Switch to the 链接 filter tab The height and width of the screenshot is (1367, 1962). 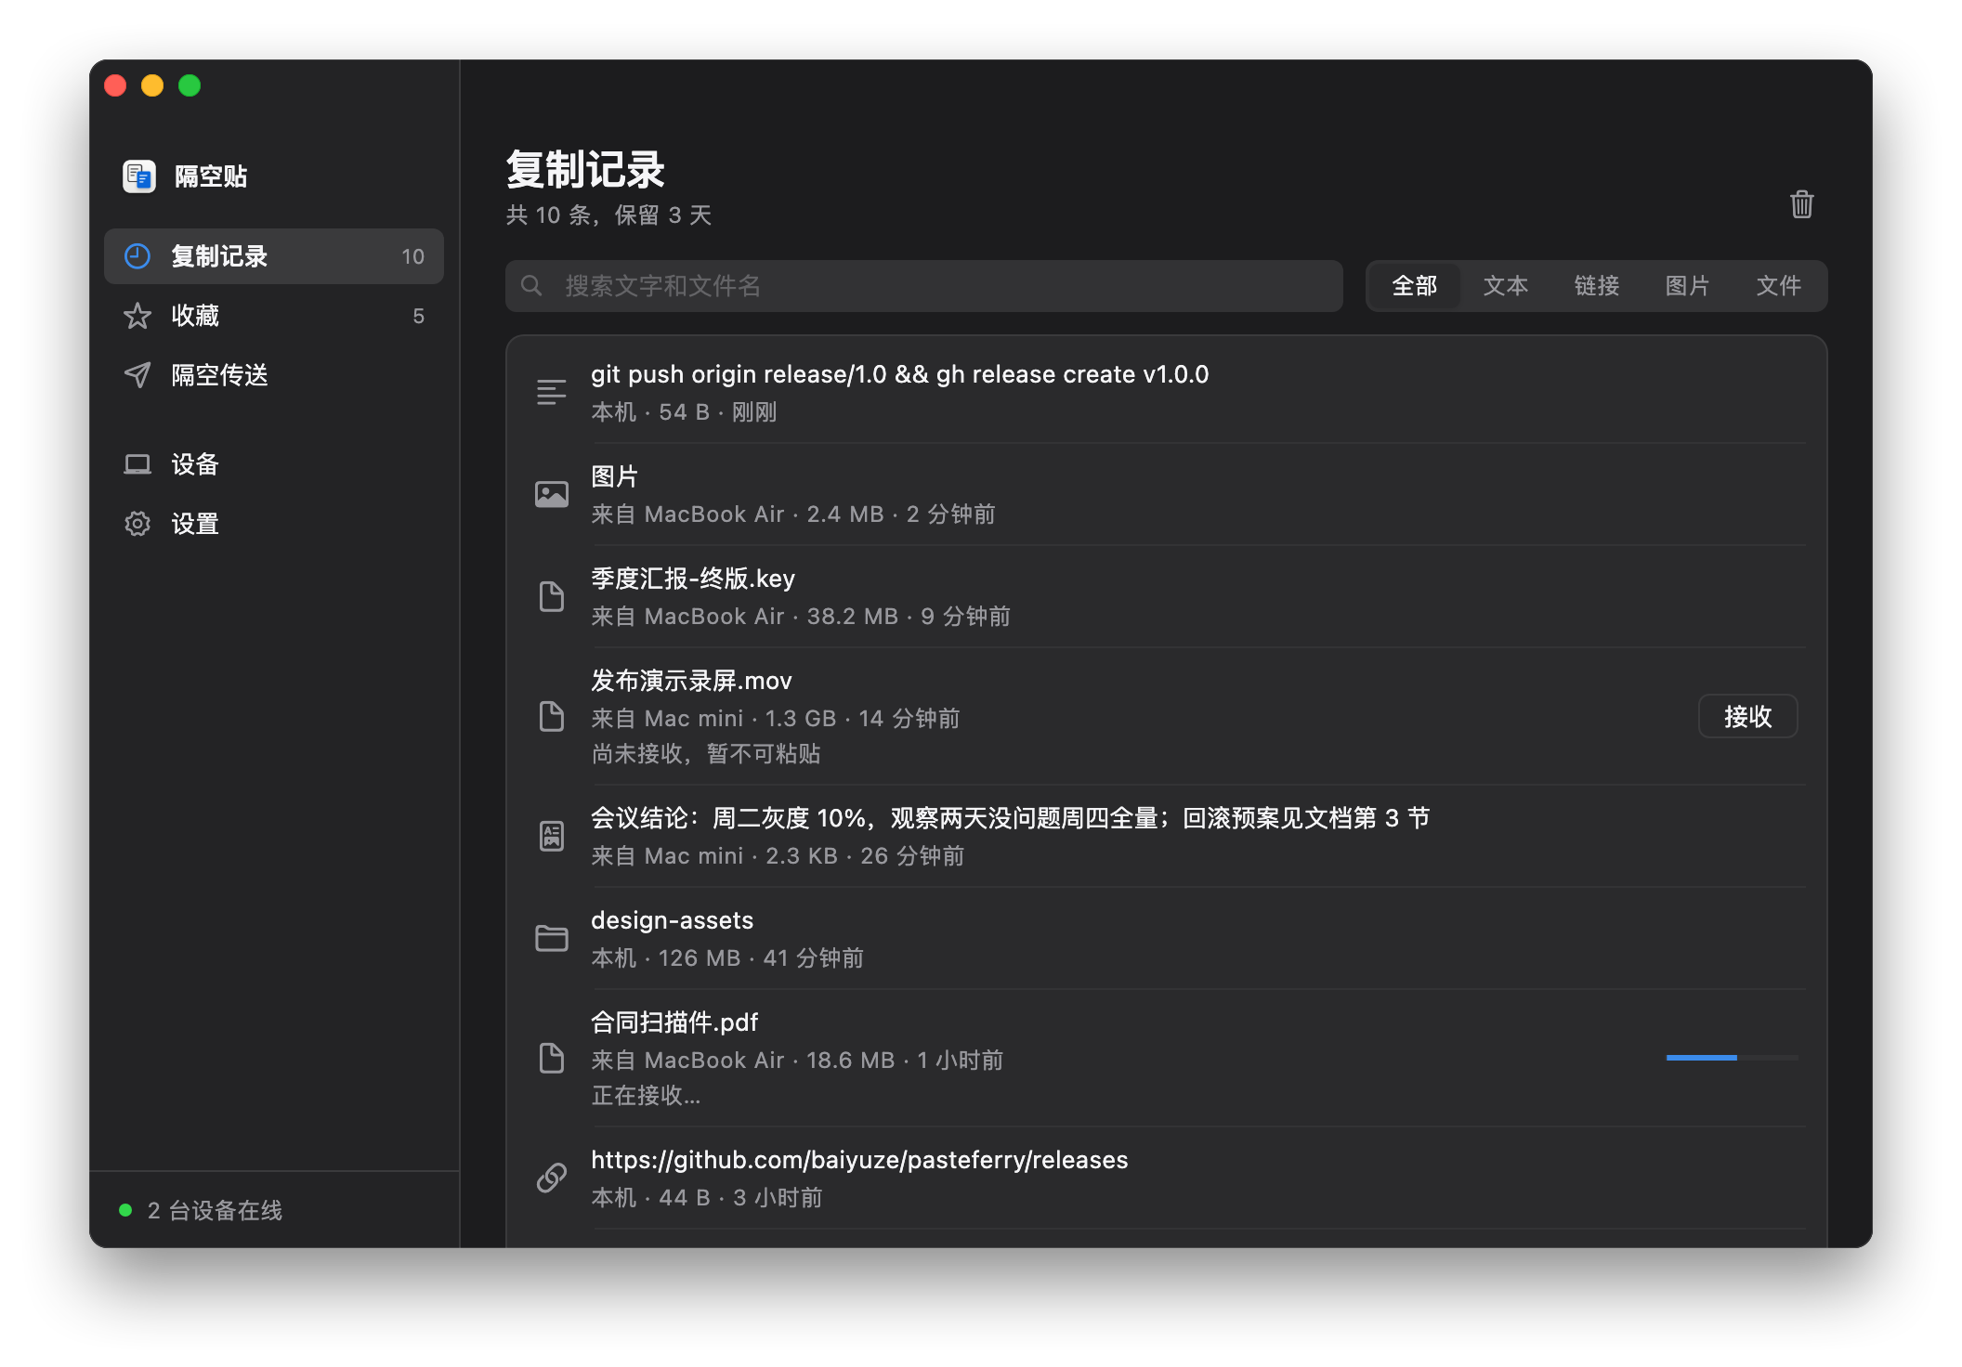[x=1596, y=285]
